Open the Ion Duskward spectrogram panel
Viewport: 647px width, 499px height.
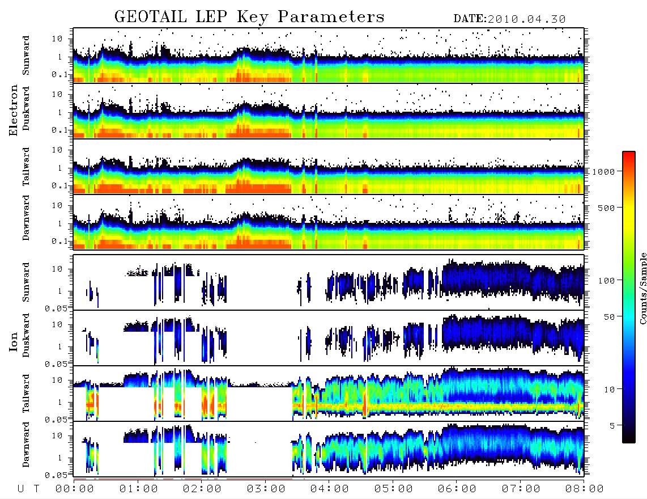click(329, 338)
